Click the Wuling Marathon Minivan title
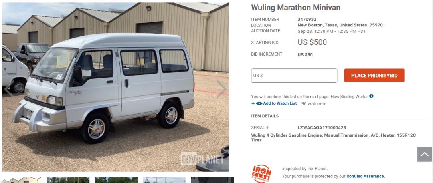 point(295,8)
